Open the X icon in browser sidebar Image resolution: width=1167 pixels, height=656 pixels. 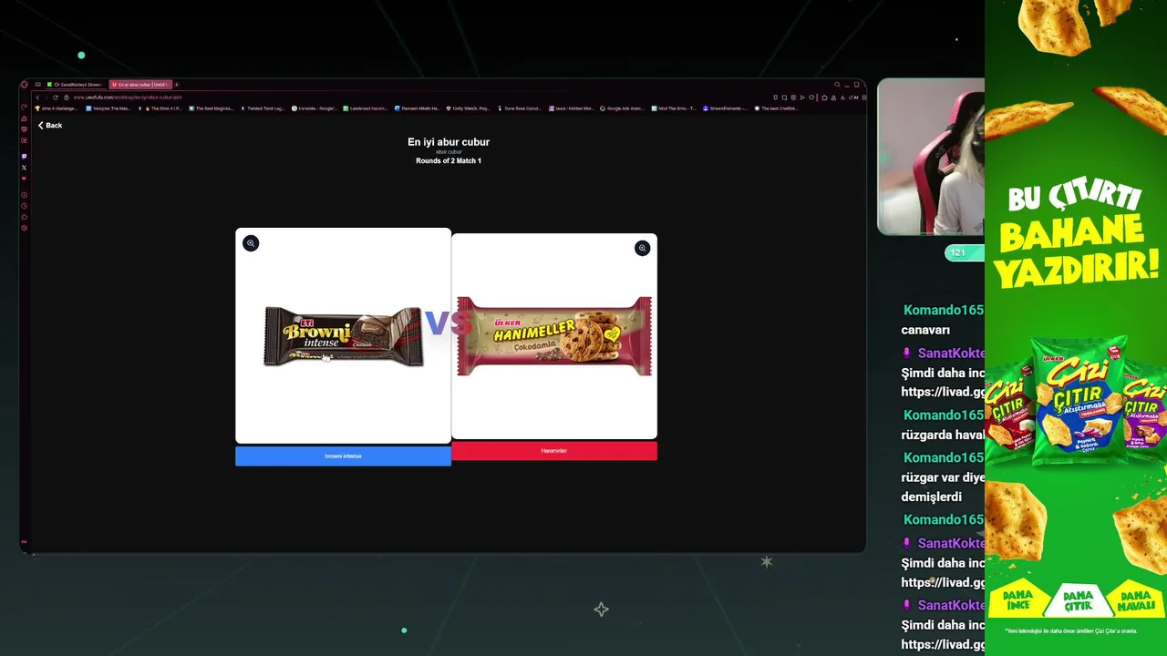pyautogui.click(x=24, y=168)
